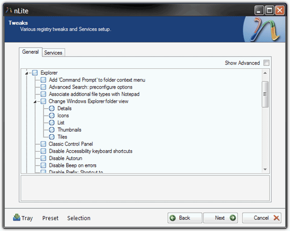
Task: Tick the Disable Autorun checkbox
Action: pos(44,158)
